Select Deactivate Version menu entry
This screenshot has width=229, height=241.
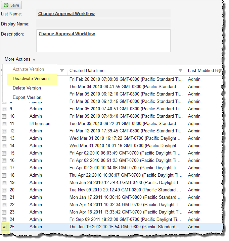pos(32,79)
